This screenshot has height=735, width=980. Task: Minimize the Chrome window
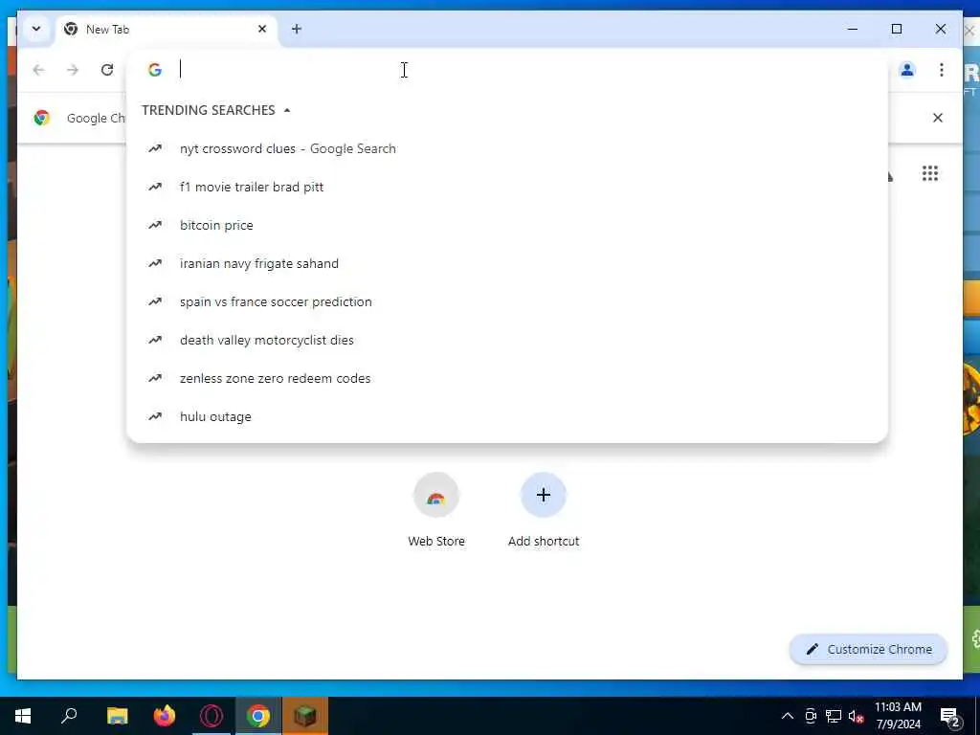pos(853,29)
